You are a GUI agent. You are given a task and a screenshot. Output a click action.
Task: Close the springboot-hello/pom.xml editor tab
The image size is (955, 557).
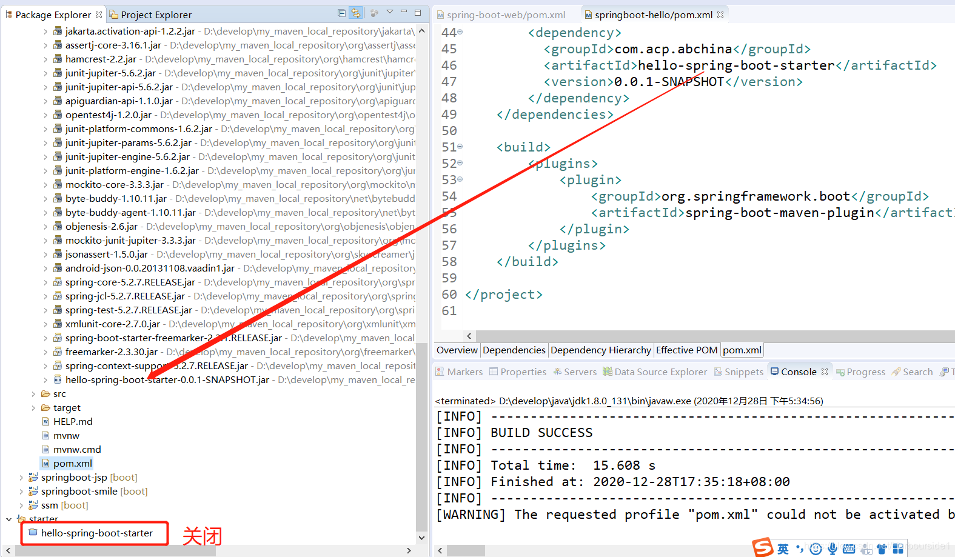tap(720, 15)
